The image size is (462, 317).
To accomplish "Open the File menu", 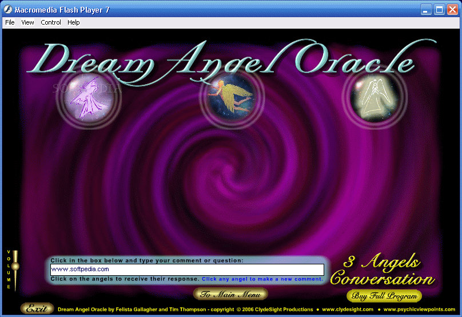I will coord(10,22).
